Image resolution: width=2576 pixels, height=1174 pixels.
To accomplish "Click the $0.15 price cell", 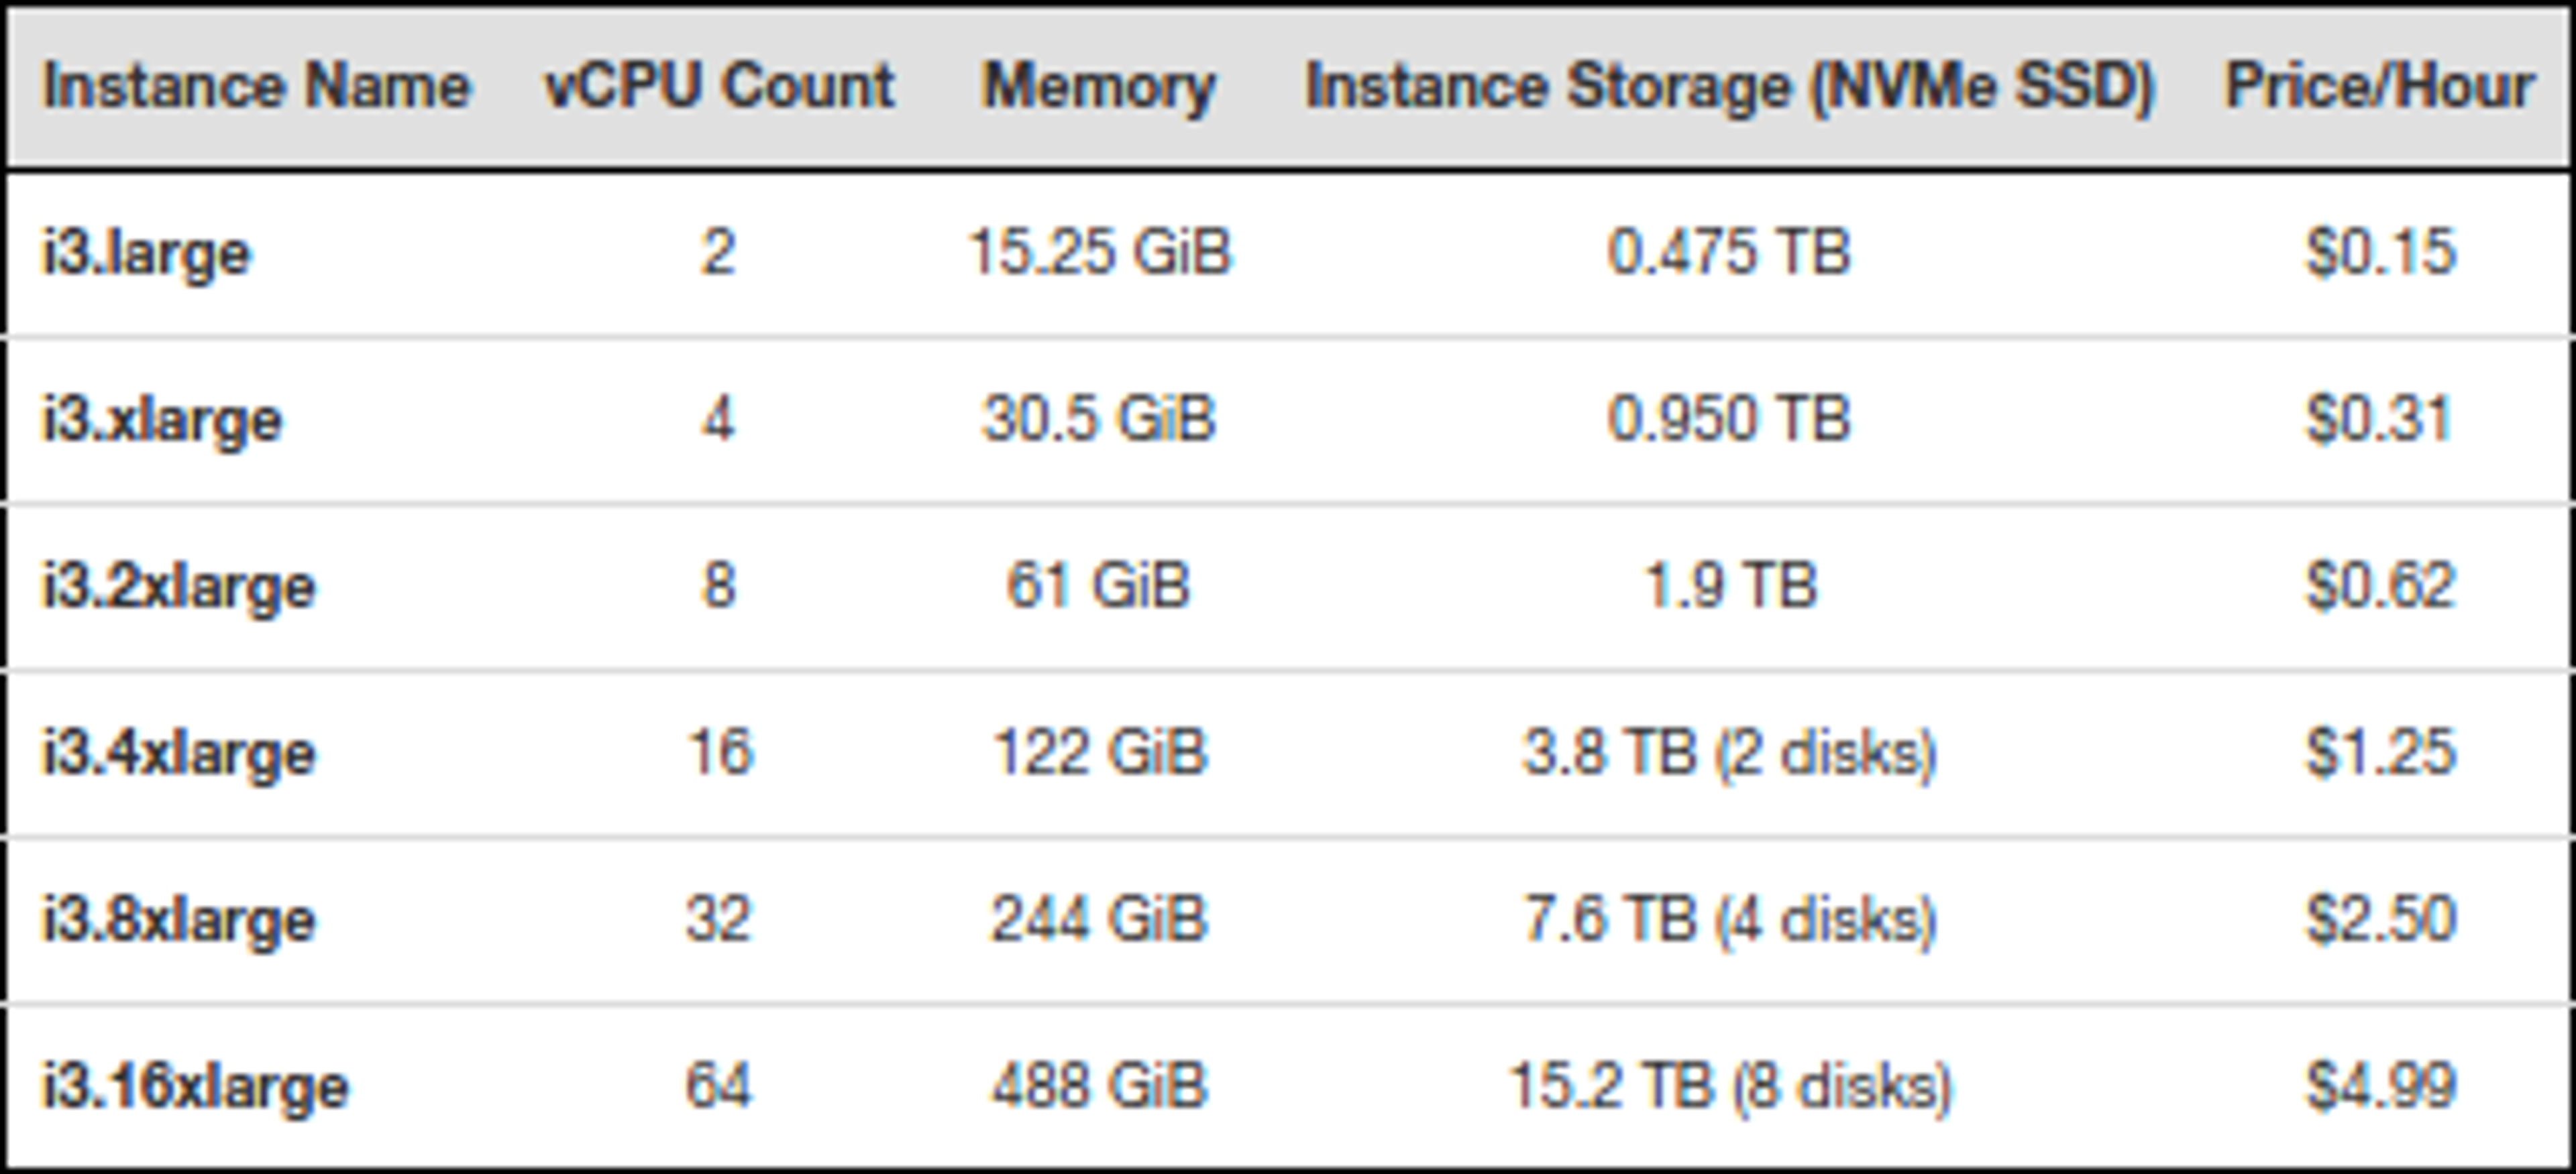I will tap(2380, 253).
